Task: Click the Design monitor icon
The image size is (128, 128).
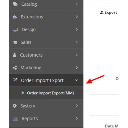Action: coord(15,29)
